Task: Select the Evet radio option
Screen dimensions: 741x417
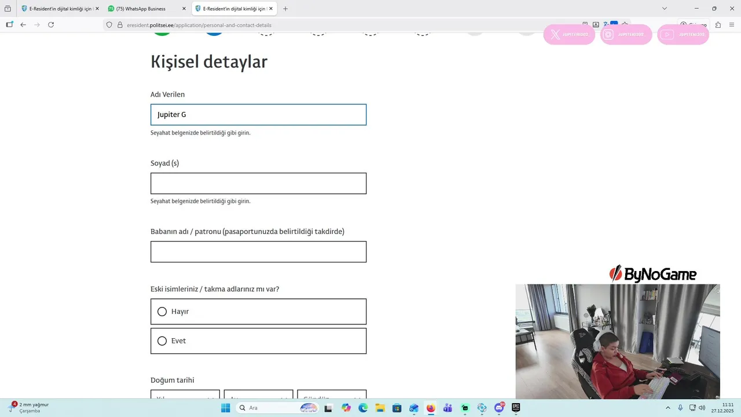Action: point(258,341)
